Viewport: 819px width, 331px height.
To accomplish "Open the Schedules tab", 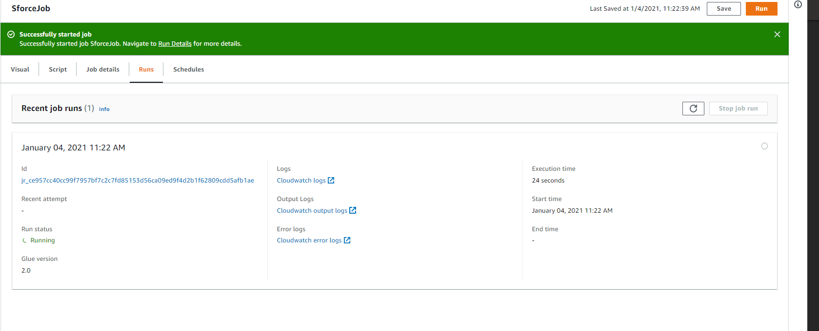I will pos(188,70).
